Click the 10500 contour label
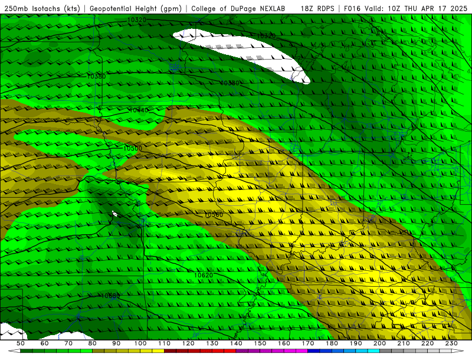The image size is (472, 354). (132, 149)
